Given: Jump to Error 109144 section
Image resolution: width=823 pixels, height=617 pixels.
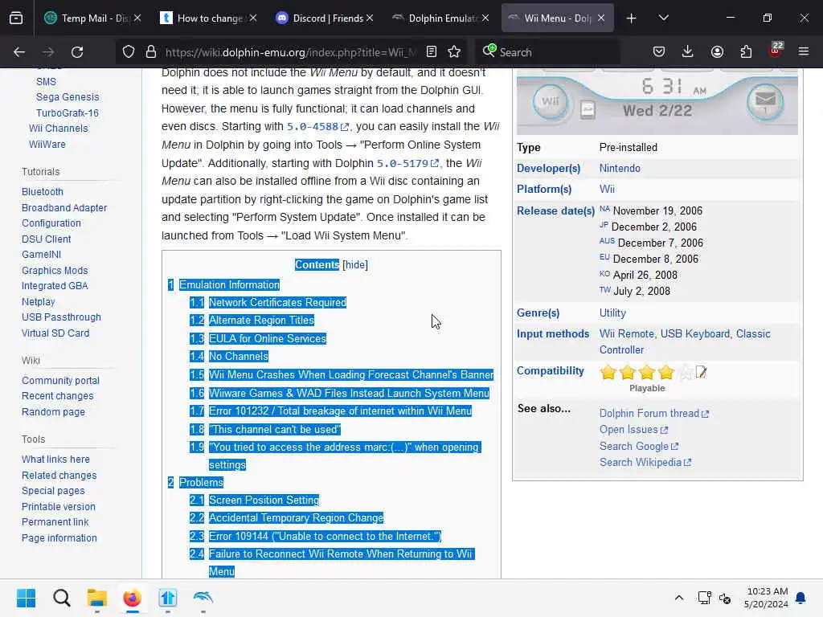Looking at the screenshot, I should point(325,536).
